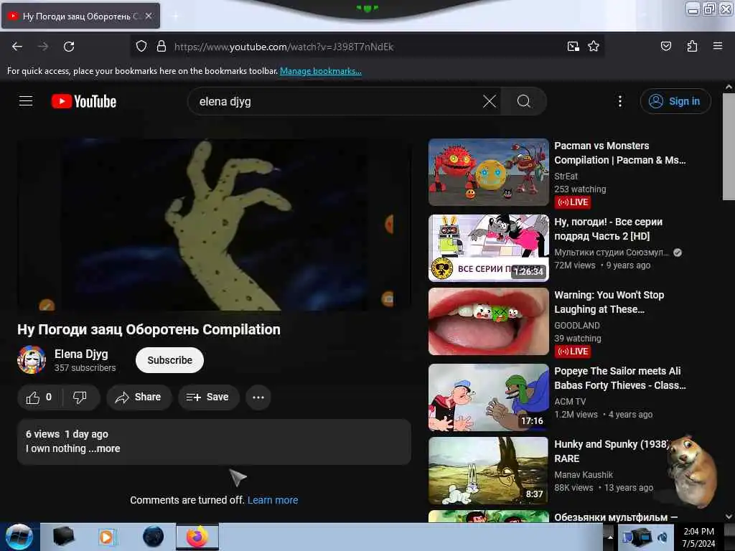Image resolution: width=735 pixels, height=551 pixels.
Task: Open Warning: You Won't Stop Laughing thumbnail
Action: tap(488, 321)
